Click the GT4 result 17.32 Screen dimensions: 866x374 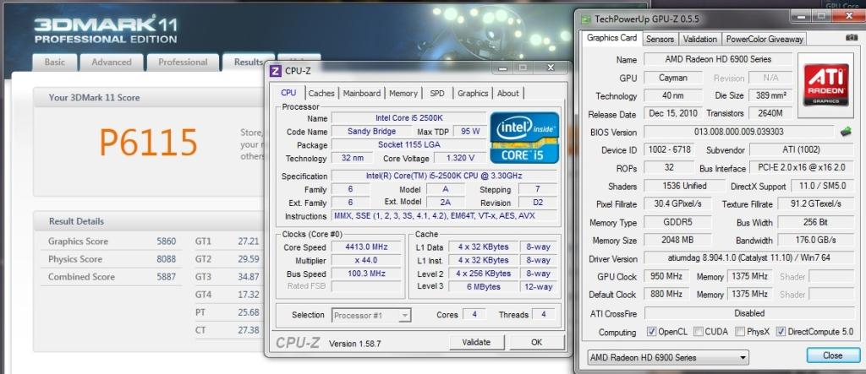tap(249, 295)
